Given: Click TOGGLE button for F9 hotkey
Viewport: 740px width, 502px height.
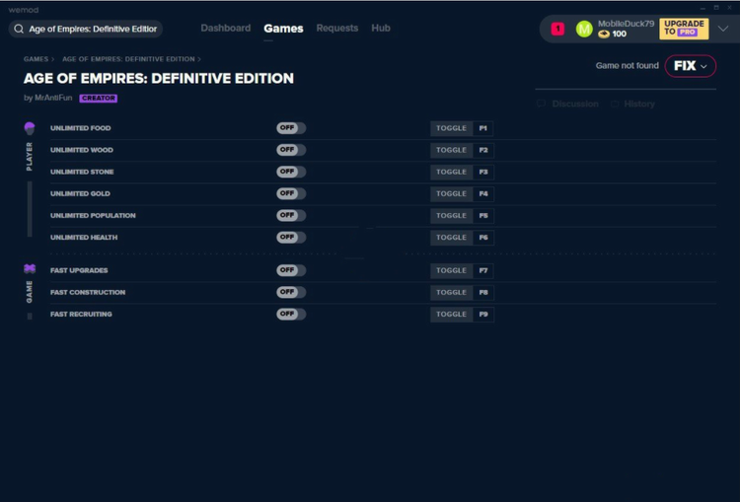Looking at the screenshot, I should [x=451, y=315].
